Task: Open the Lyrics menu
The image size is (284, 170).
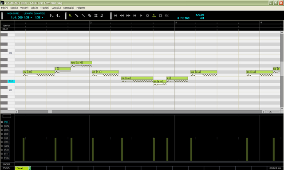Action: [x=56, y=8]
